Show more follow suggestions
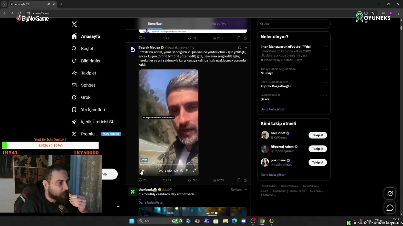 (x=273, y=175)
